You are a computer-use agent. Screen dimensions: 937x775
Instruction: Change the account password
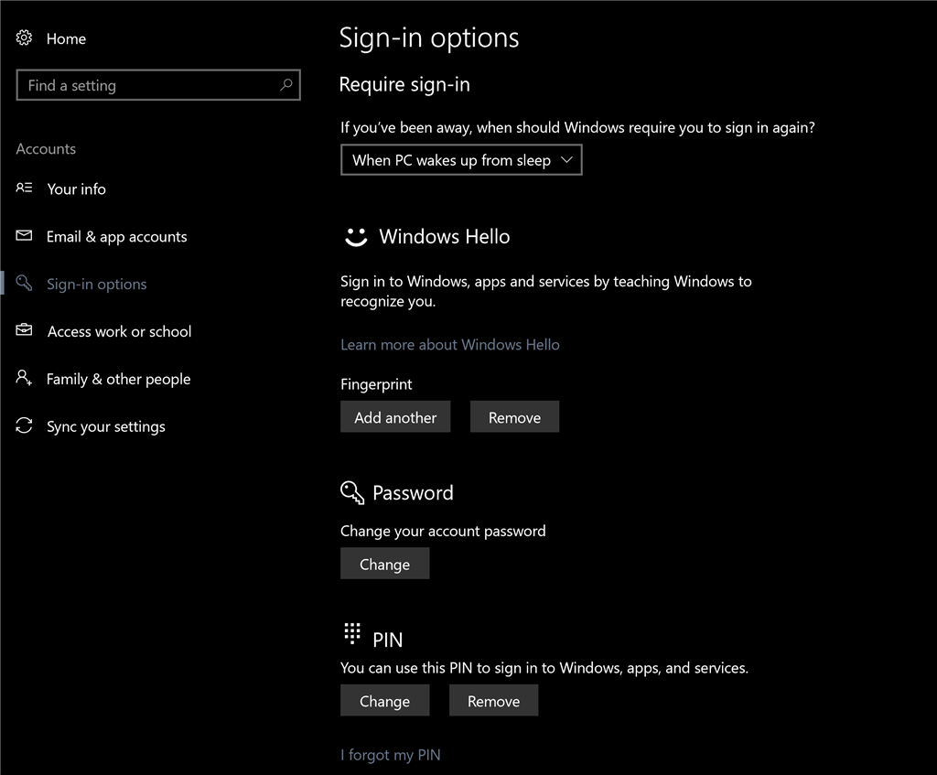[385, 564]
